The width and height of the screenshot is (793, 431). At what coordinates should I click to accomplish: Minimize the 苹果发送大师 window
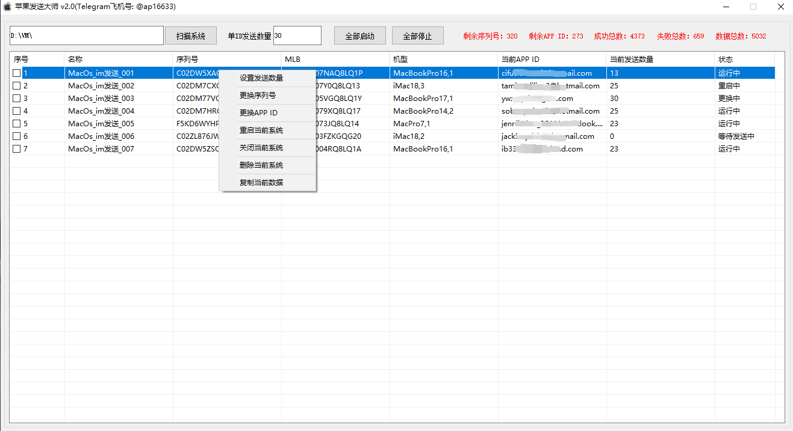coord(726,7)
